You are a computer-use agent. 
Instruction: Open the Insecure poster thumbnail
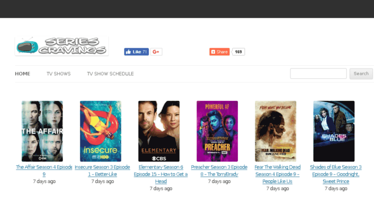pyautogui.click(x=101, y=131)
